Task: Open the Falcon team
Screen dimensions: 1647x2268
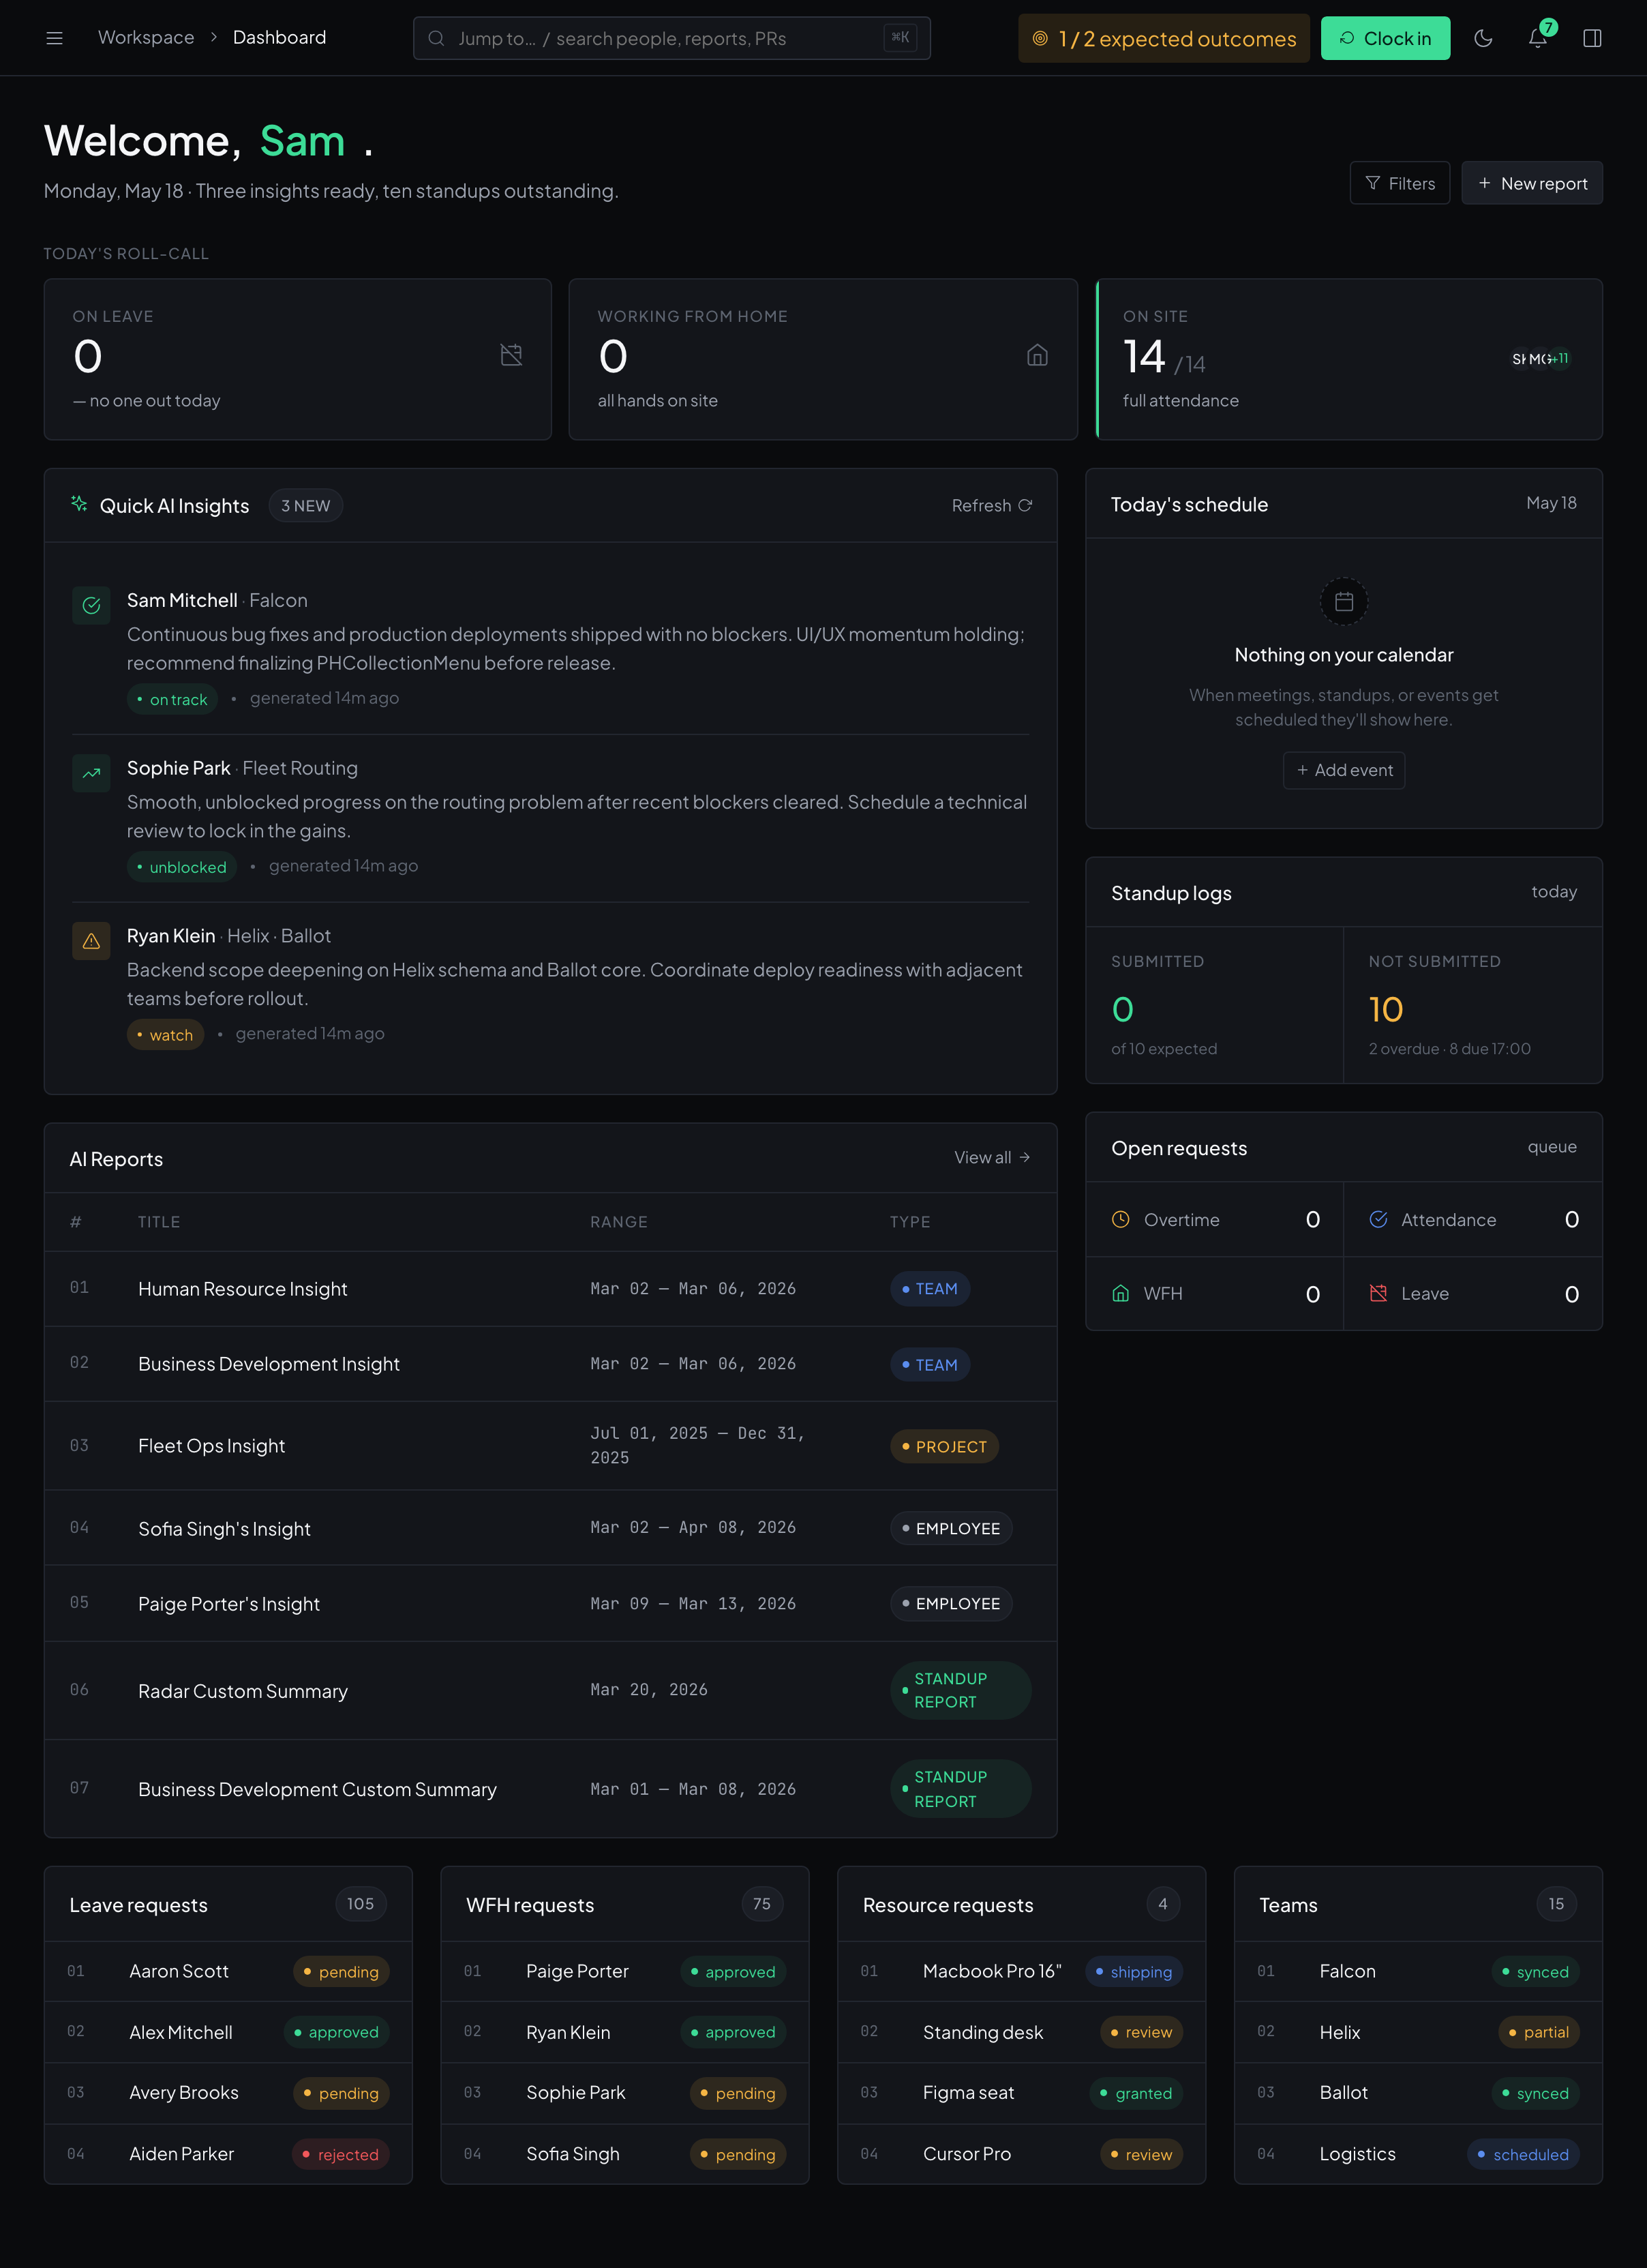Action: (x=1418, y=1971)
